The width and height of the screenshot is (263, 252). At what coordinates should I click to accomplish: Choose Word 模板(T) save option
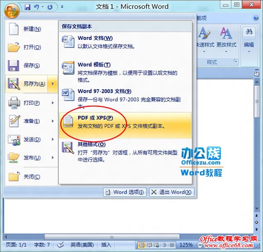(x=125, y=72)
